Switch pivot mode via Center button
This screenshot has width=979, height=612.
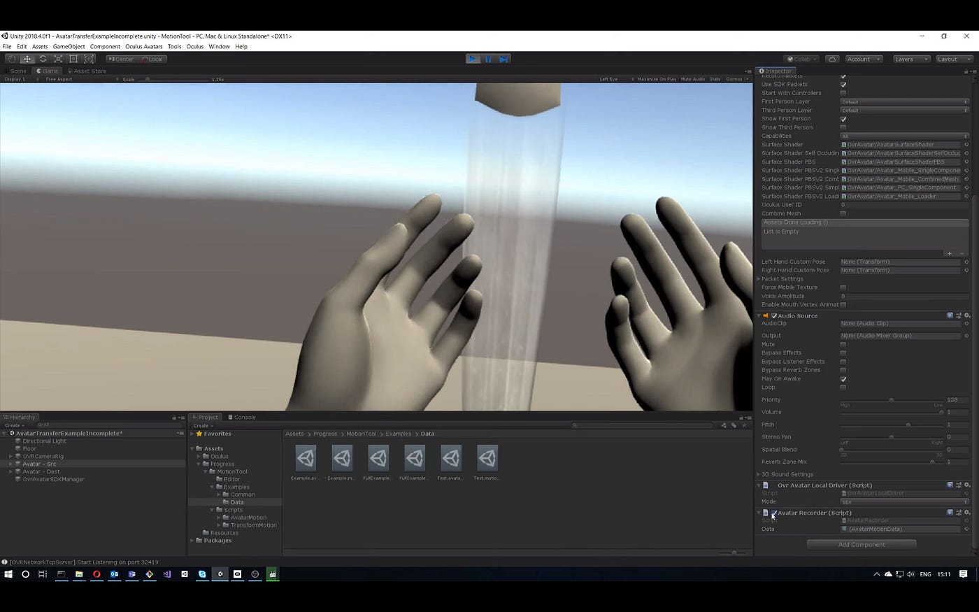pos(120,59)
